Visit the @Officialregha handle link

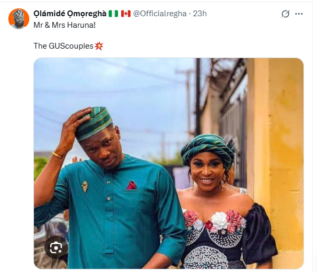click(160, 14)
